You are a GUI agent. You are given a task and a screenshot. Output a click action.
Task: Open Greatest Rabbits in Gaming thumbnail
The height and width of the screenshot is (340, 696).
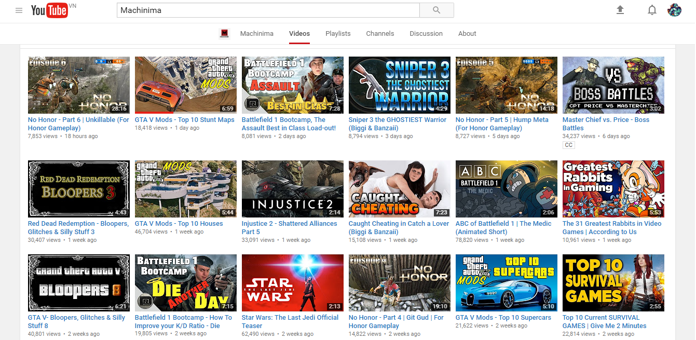(613, 189)
